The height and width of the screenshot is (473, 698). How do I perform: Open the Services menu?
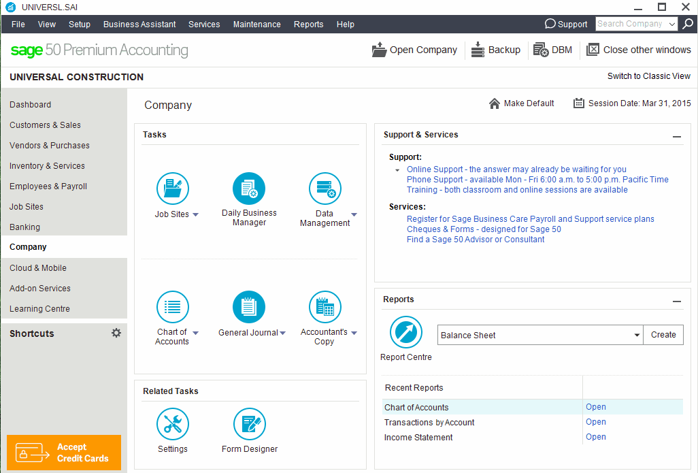tap(204, 24)
